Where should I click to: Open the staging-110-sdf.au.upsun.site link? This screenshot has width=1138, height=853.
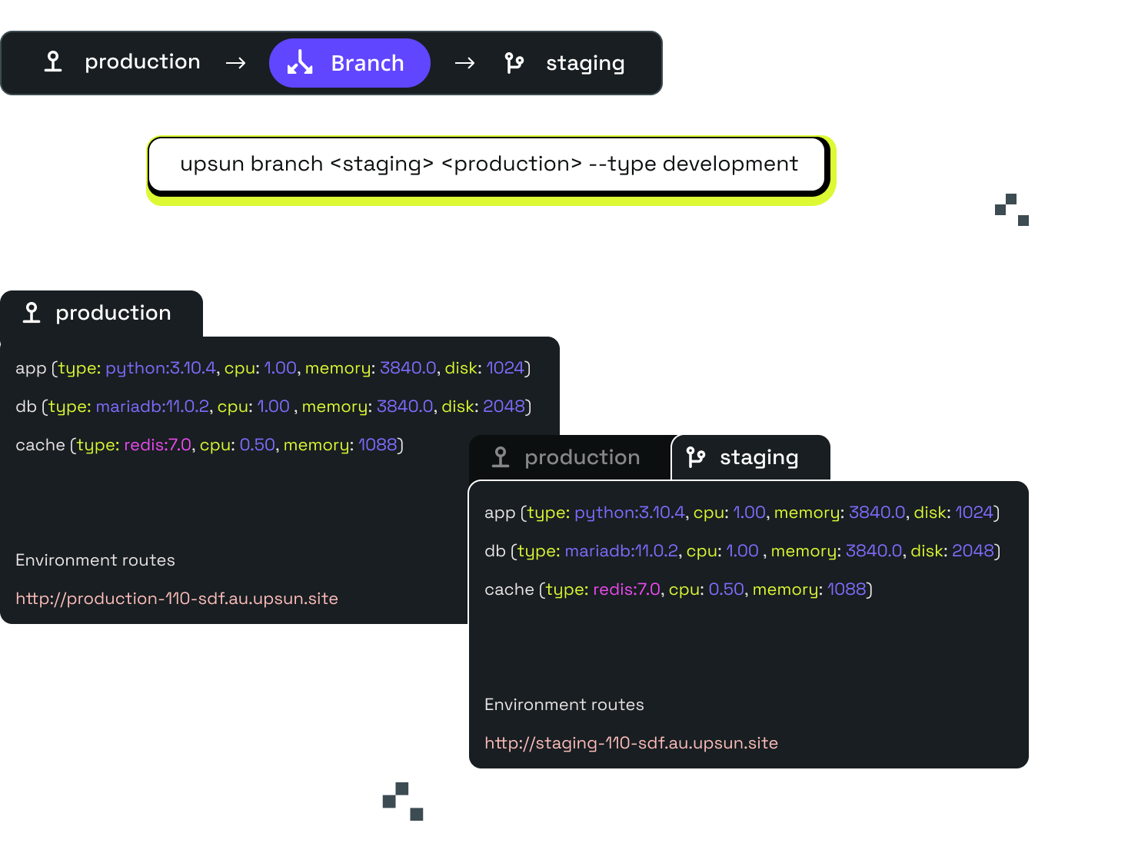pos(631,743)
